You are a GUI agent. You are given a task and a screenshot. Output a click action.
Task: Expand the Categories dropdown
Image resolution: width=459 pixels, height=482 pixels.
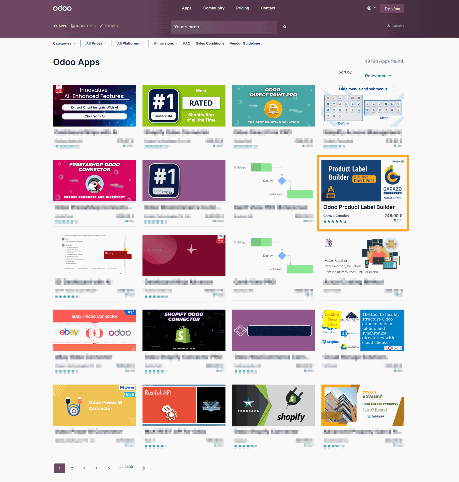pos(64,43)
